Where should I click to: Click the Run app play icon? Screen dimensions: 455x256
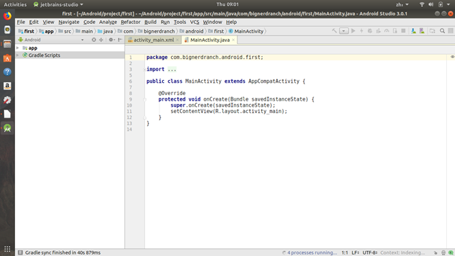[353, 31]
